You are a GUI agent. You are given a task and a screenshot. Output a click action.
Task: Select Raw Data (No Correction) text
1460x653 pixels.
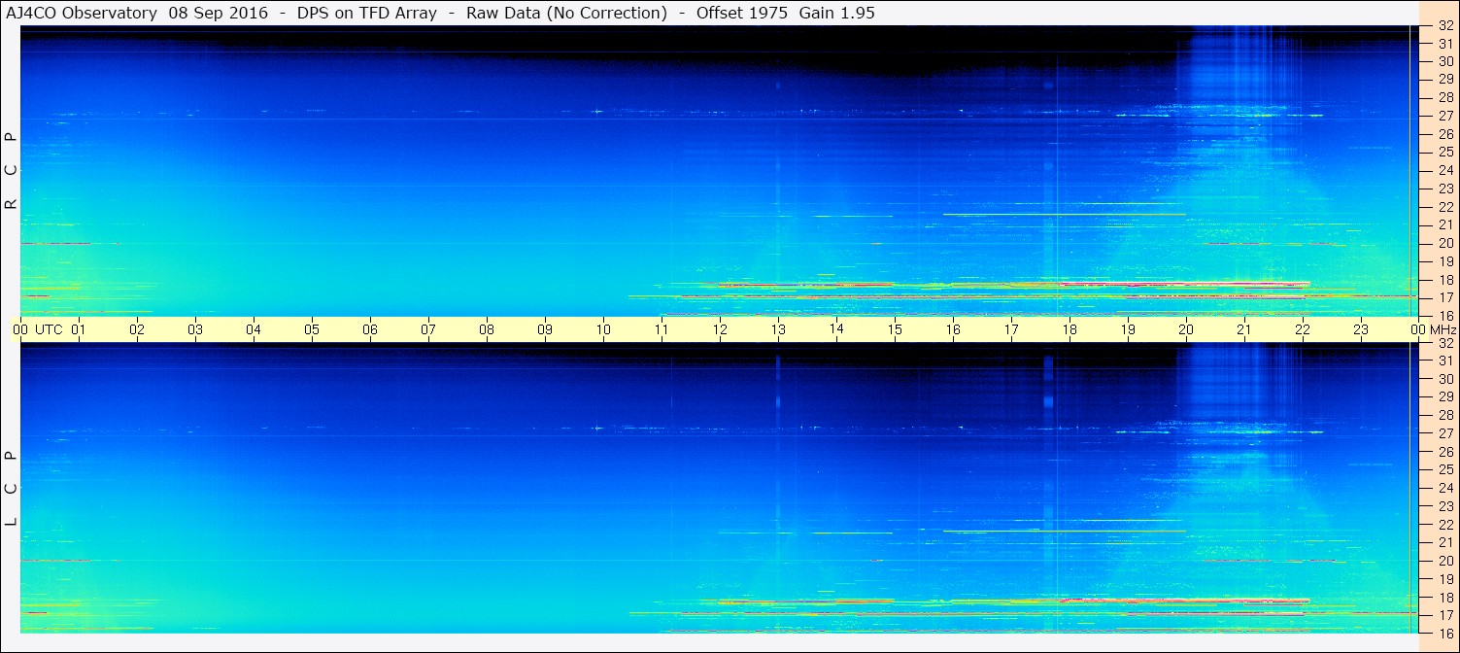[x=566, y=14]
